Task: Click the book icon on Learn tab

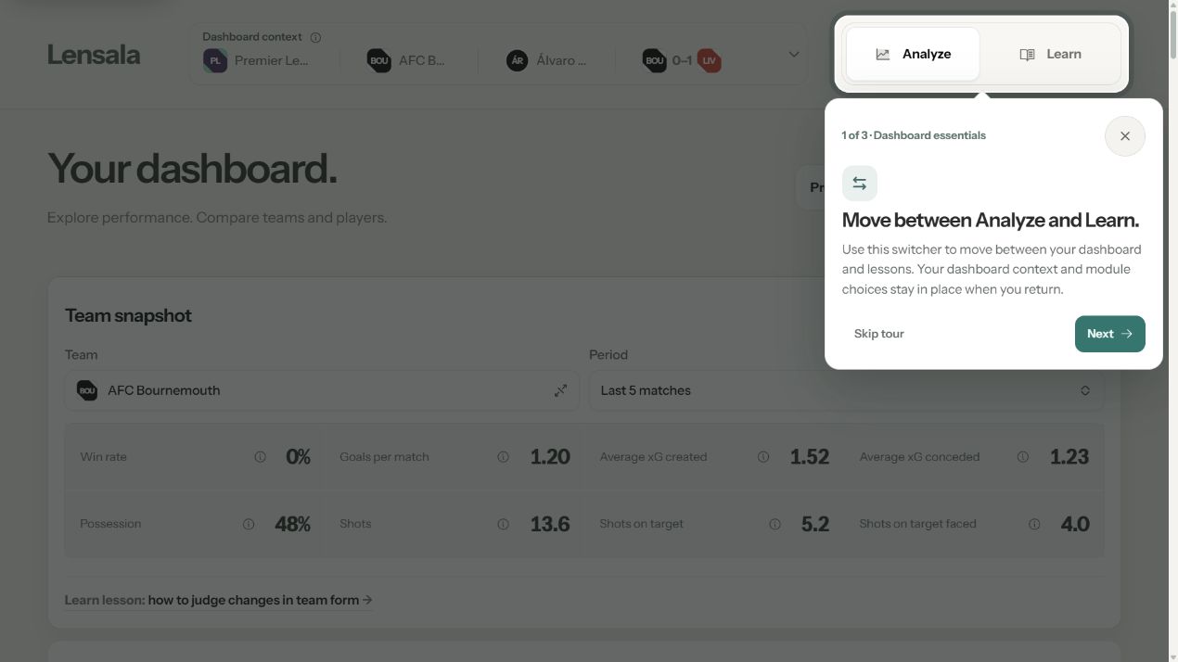Action: point(1027,55)
